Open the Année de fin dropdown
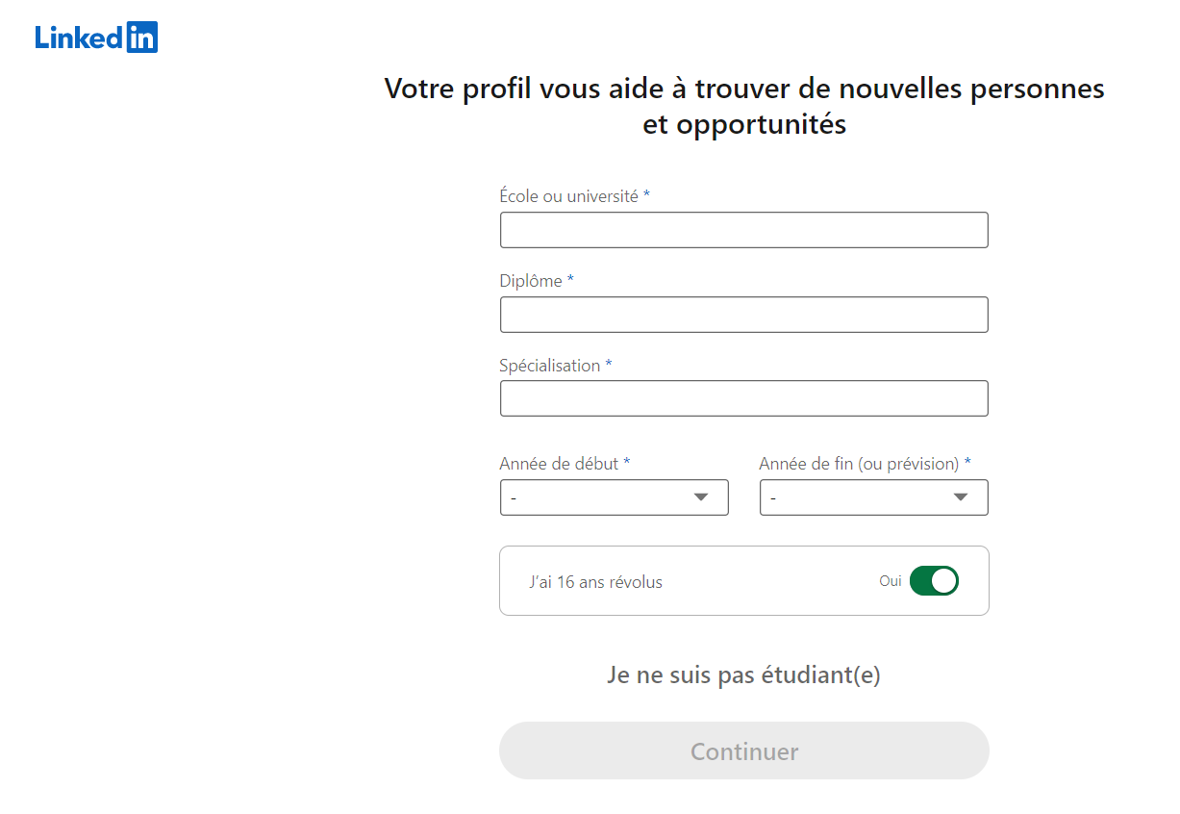The image size is (1180, 814). pos(873,497)
